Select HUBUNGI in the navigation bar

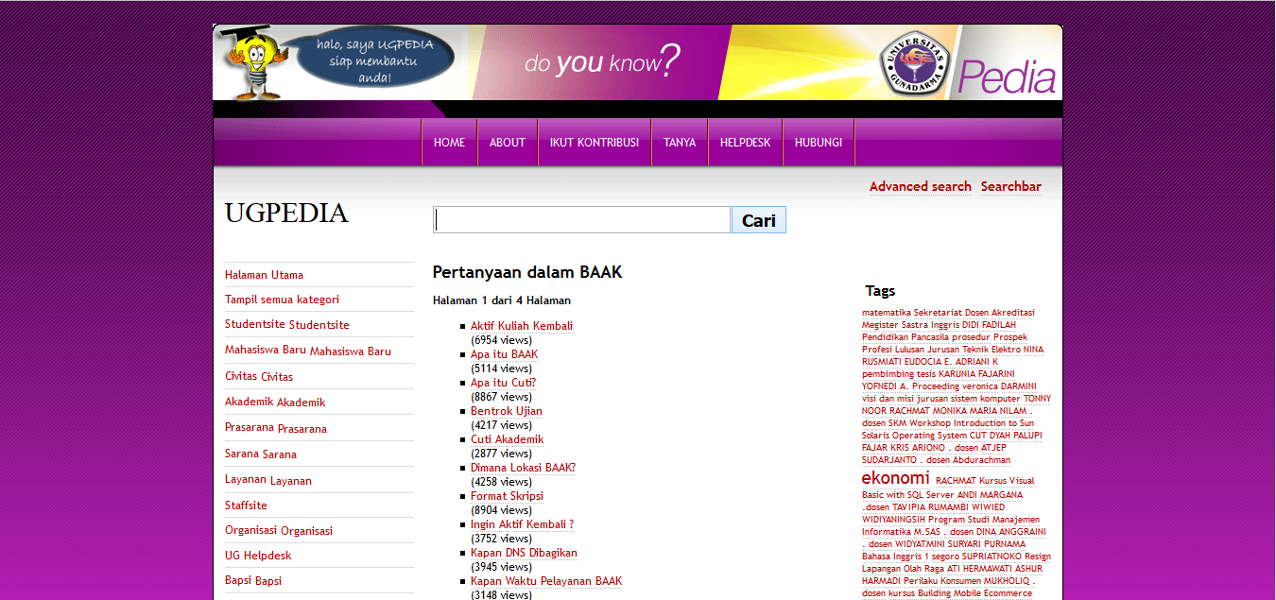(x=819, y=143)
